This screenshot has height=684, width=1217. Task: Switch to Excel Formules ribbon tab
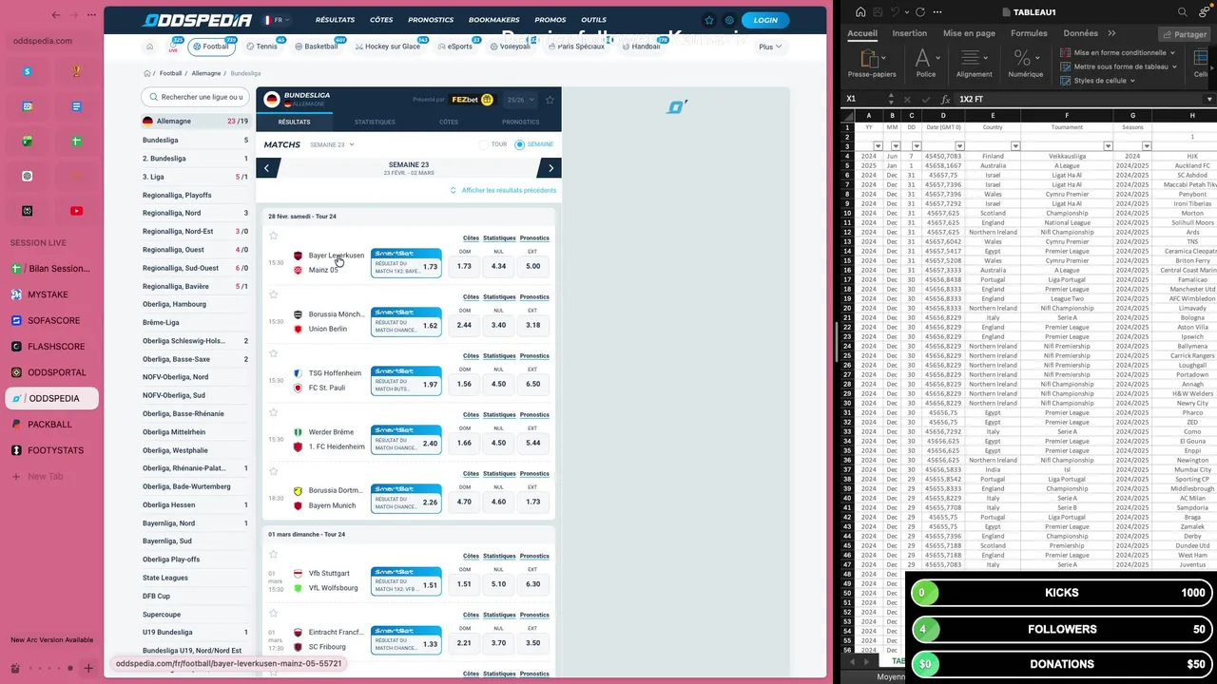pos(1029,33)
